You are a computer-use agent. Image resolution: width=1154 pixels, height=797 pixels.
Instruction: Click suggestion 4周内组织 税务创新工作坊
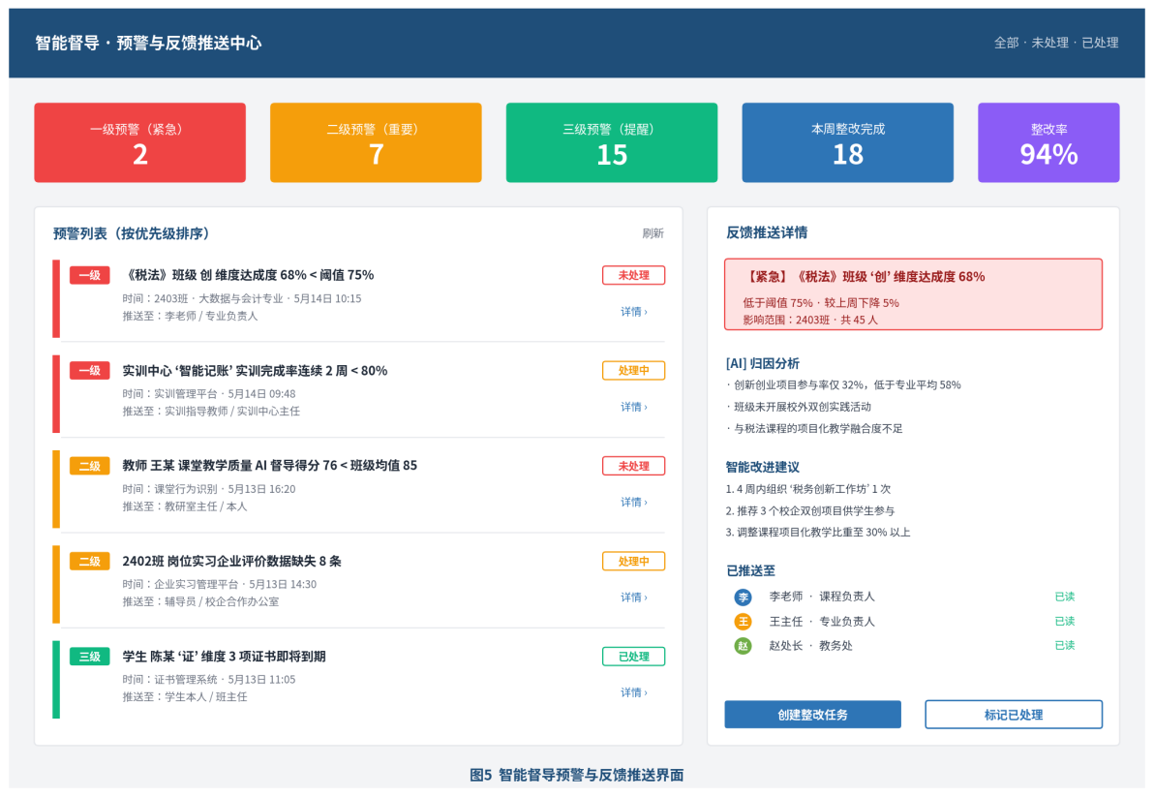pyautogui.click(x=808, y=489)
